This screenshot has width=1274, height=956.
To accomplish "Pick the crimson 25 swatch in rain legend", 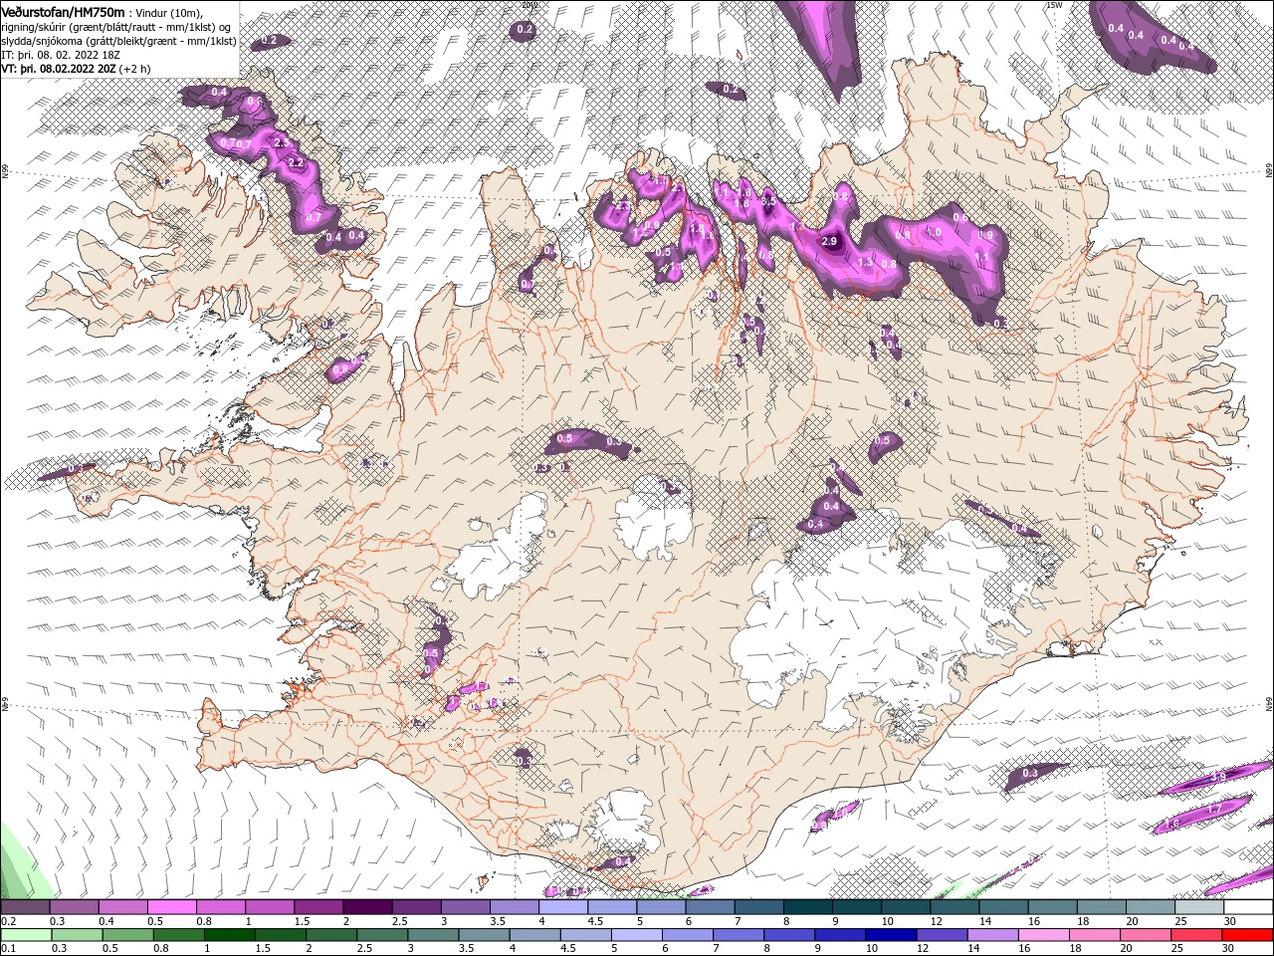I will pos(1197,934).
